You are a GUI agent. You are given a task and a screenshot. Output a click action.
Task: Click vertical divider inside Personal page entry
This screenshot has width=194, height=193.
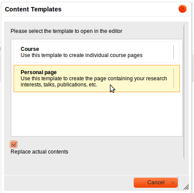point(173,79)
